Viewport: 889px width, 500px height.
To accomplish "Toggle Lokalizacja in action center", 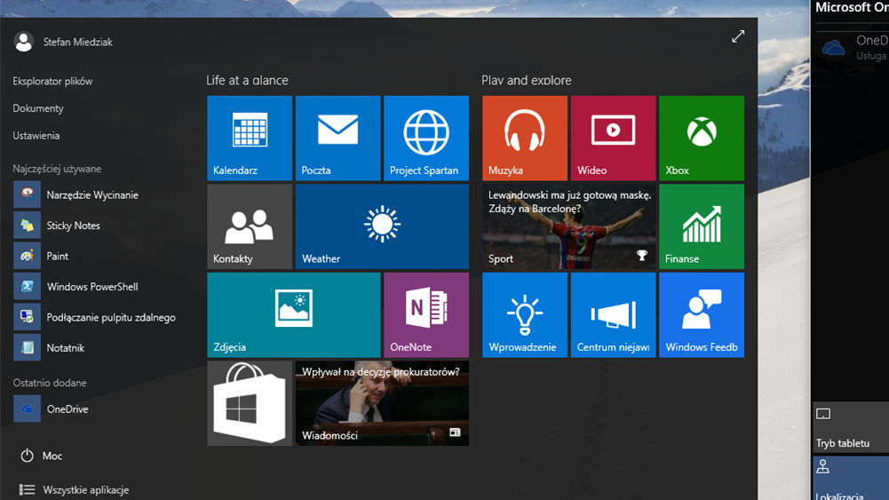I will tap(851, 477).
